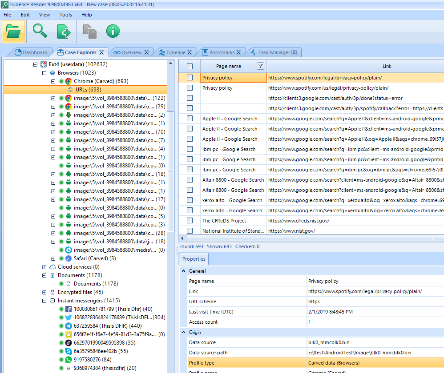Click the Safari compass icon in tree

[x=68, y=258]
